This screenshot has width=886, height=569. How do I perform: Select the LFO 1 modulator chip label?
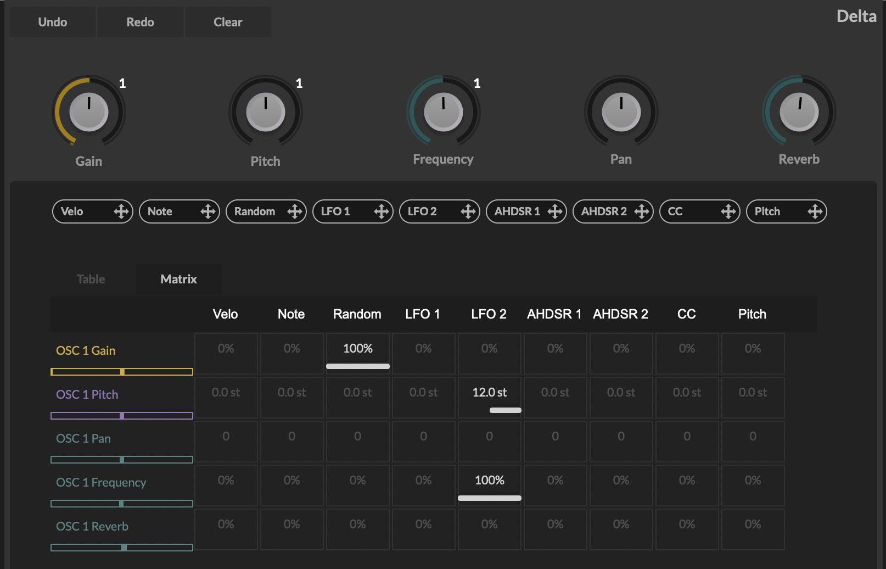[x=335, y=211]
